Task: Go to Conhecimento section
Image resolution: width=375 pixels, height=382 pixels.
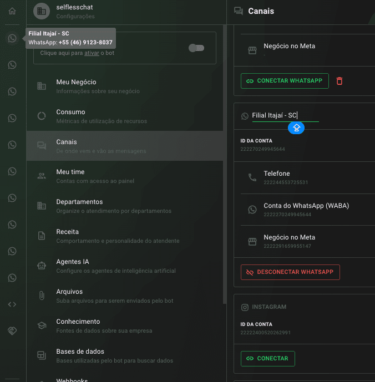Action: point(125,325)
